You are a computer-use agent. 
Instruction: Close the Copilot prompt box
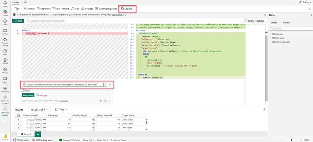(x=110, y=85)
